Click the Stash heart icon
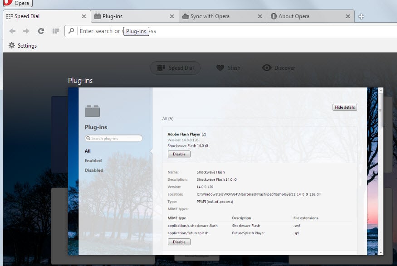 coord(220,68)
